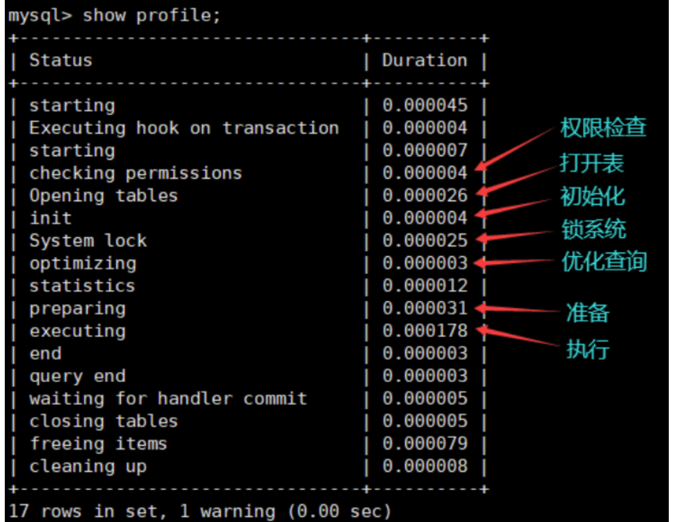Image resolution: width=673 pixels, height=522 pixels.
Task: Click duration value 0.000012
Action: [425, 286]
